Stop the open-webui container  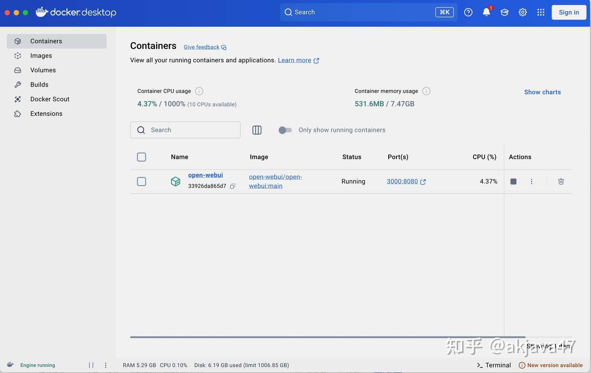pyautogui.click(x=513, y=181)
